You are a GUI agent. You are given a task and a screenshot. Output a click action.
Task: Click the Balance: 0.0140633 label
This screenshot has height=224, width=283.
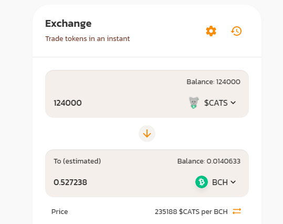click(209, 161)
